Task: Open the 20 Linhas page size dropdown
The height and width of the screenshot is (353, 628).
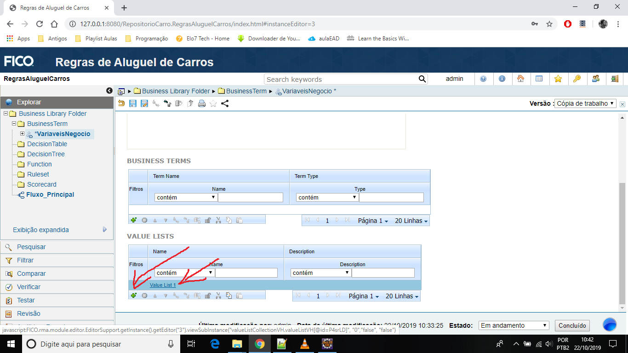Action: point(401,296)
